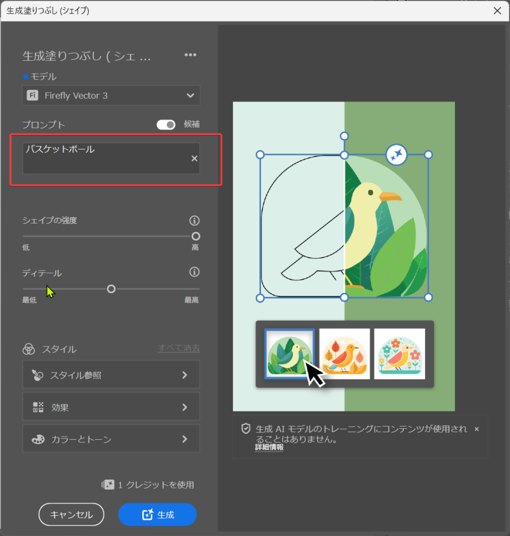Expand the カラーとトーン section
Image resolution: width=510 pixels, height=536 pixels.
click(111, 439)
